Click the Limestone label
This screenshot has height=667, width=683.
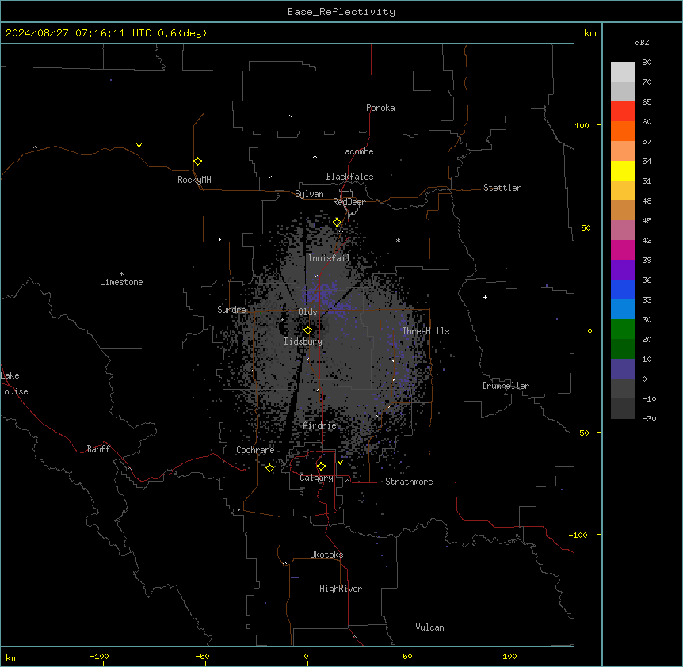[x=121, y=282]
